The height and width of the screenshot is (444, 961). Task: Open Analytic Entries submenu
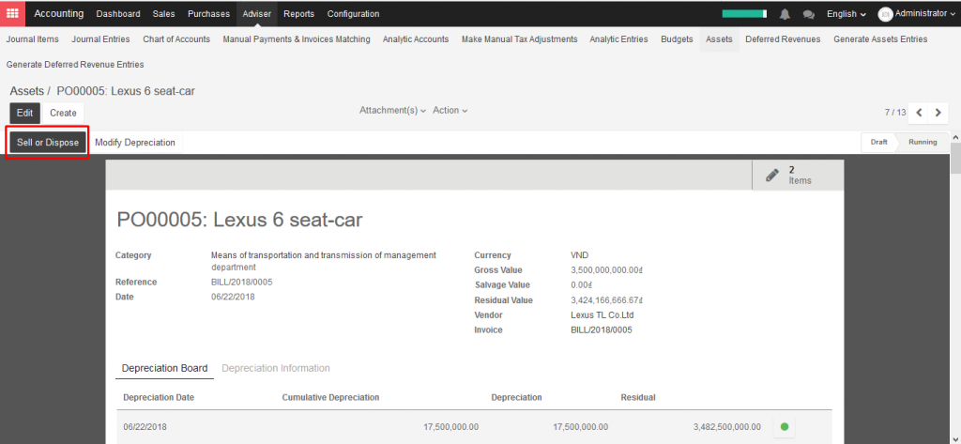pos(619,39)
